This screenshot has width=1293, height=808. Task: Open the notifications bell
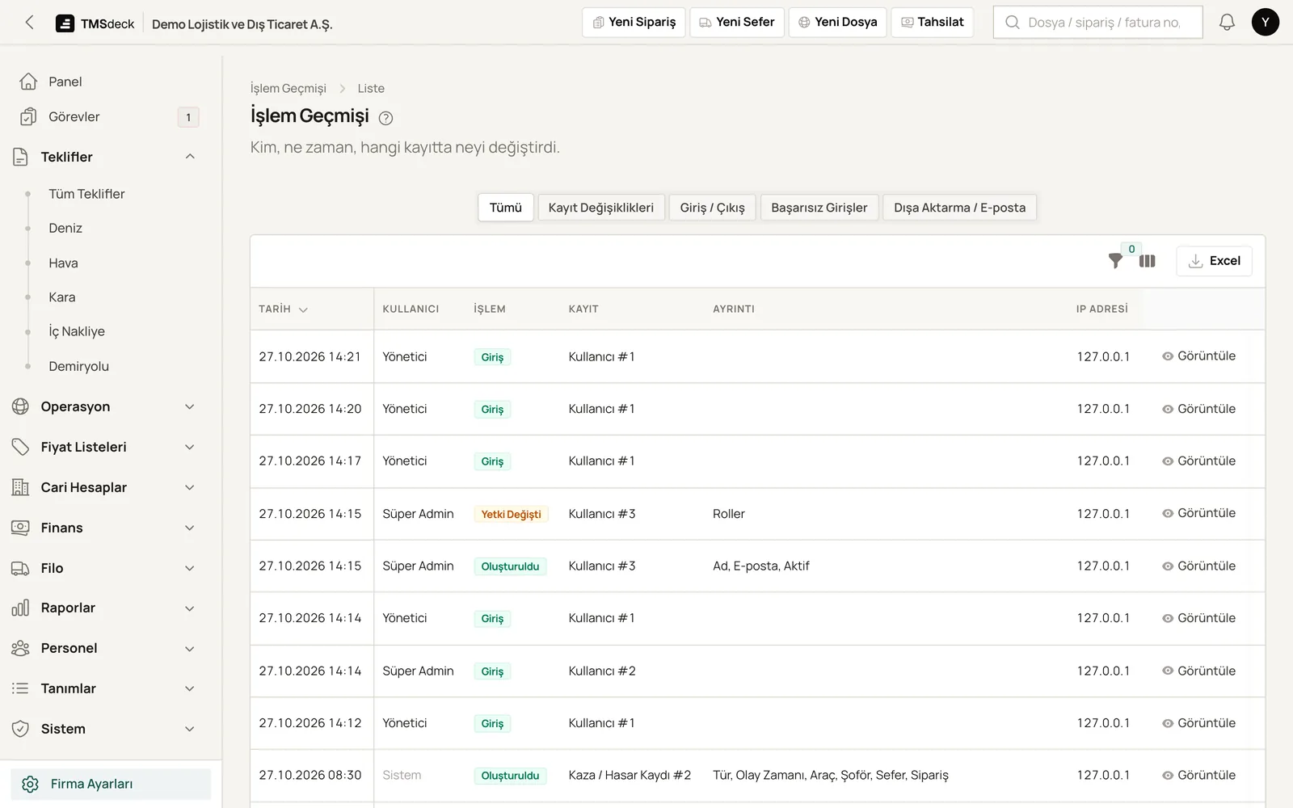point(1227,23)
